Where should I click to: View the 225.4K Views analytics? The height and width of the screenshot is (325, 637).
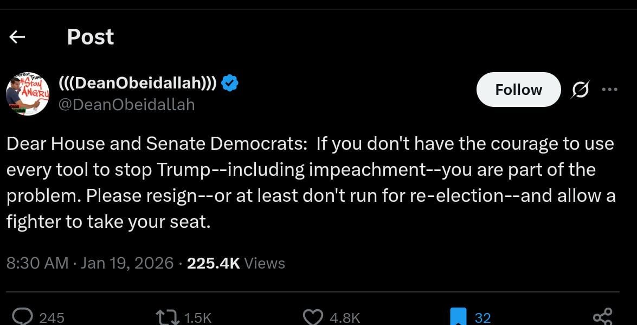tap(236, 263)
